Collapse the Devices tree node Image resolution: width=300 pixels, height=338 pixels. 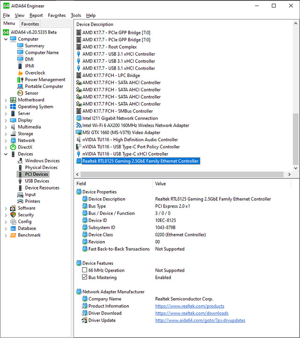pos(6,154)
